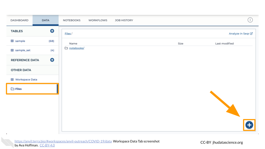Open the JOB HISTORY tab
265x149 pixels.
pyautogui.click(x=124, y=20)
